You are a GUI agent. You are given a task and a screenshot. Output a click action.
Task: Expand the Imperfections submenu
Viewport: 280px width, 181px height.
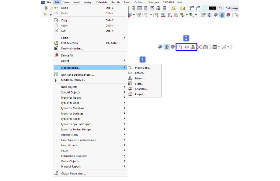90,134
